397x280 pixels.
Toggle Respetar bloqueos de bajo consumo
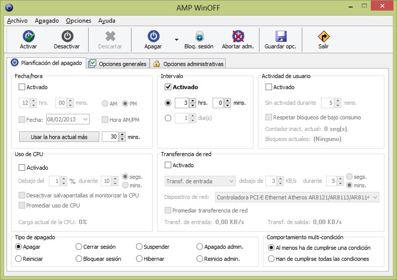click(x=269, y=117)
